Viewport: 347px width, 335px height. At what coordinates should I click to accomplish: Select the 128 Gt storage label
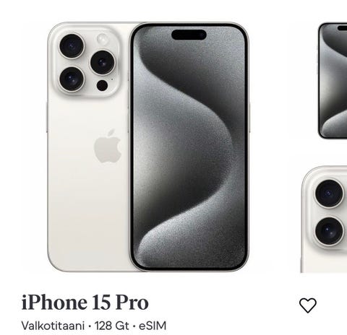[112, 326]
